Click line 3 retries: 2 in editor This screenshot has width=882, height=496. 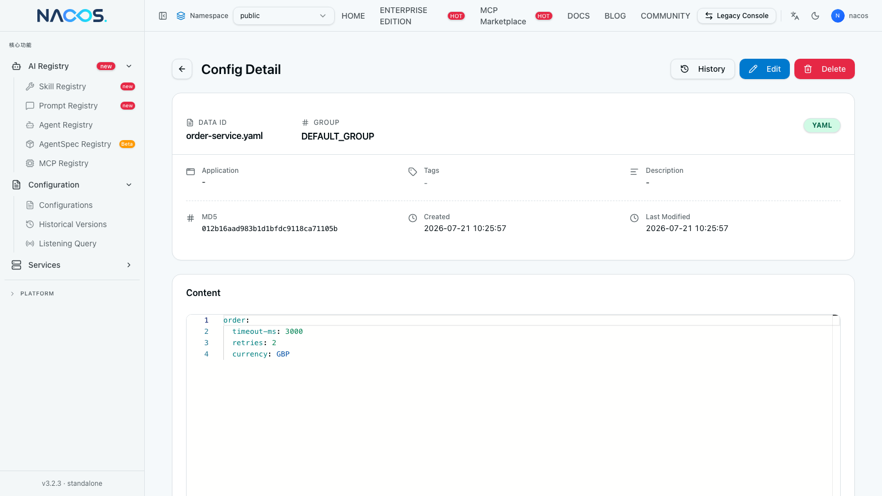[x=254, y=343]
